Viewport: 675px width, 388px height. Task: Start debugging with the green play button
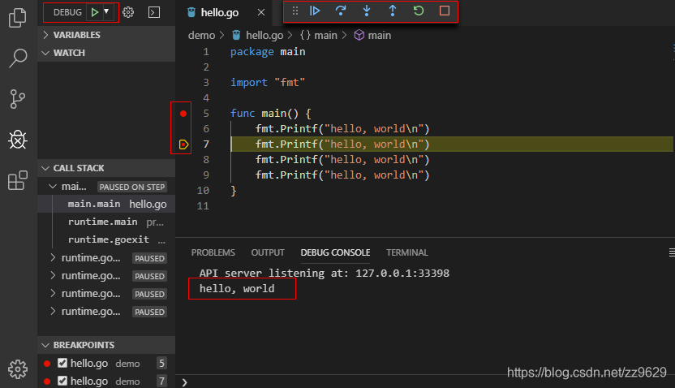tap(95, 12)
